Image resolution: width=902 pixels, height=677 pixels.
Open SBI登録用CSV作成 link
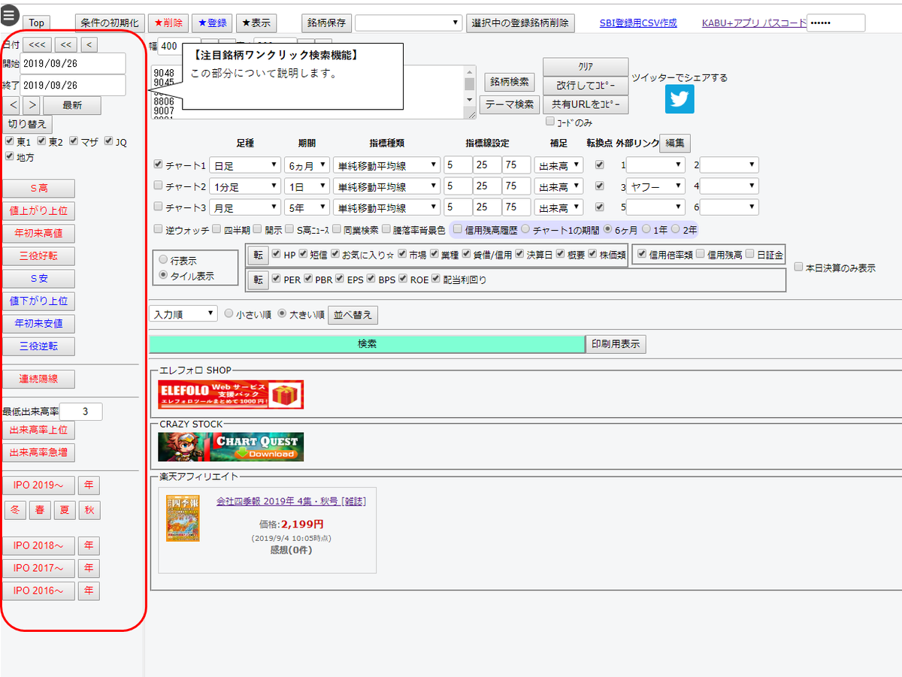point(638,23)
